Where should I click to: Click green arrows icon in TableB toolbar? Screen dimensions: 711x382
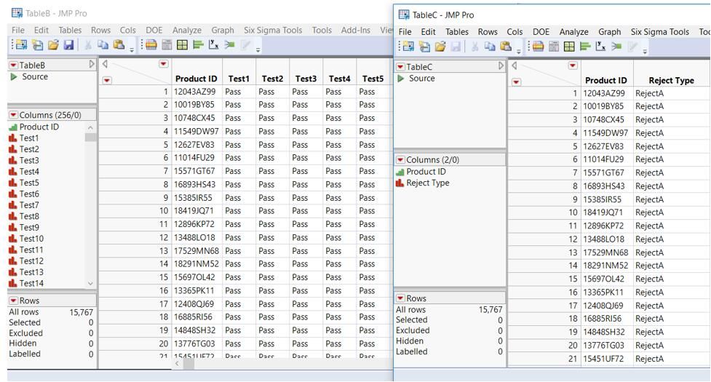(x=229, y=44)
